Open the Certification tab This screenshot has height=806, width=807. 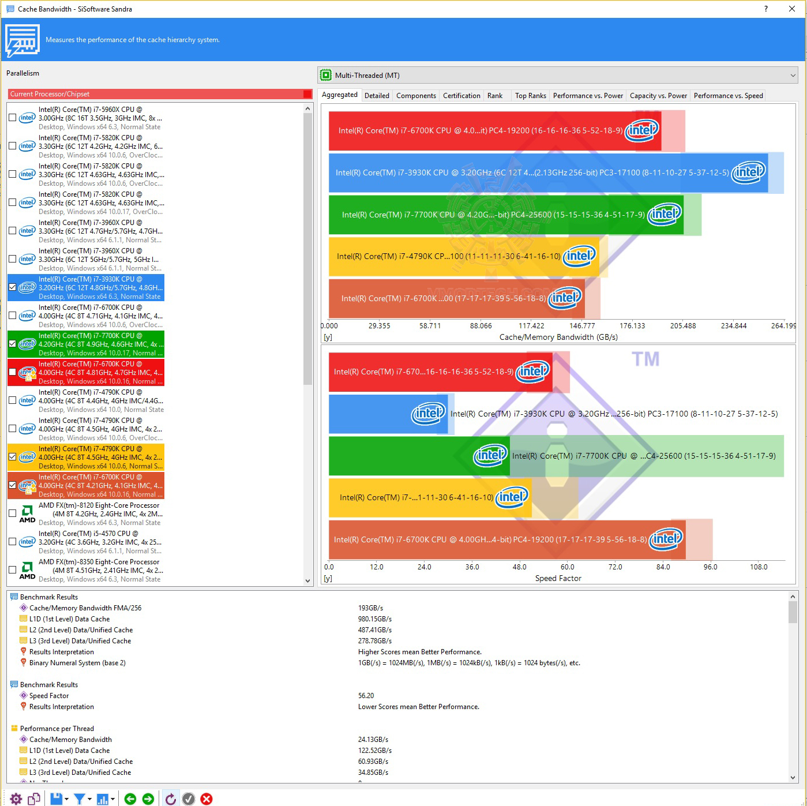tap(461, 96)
